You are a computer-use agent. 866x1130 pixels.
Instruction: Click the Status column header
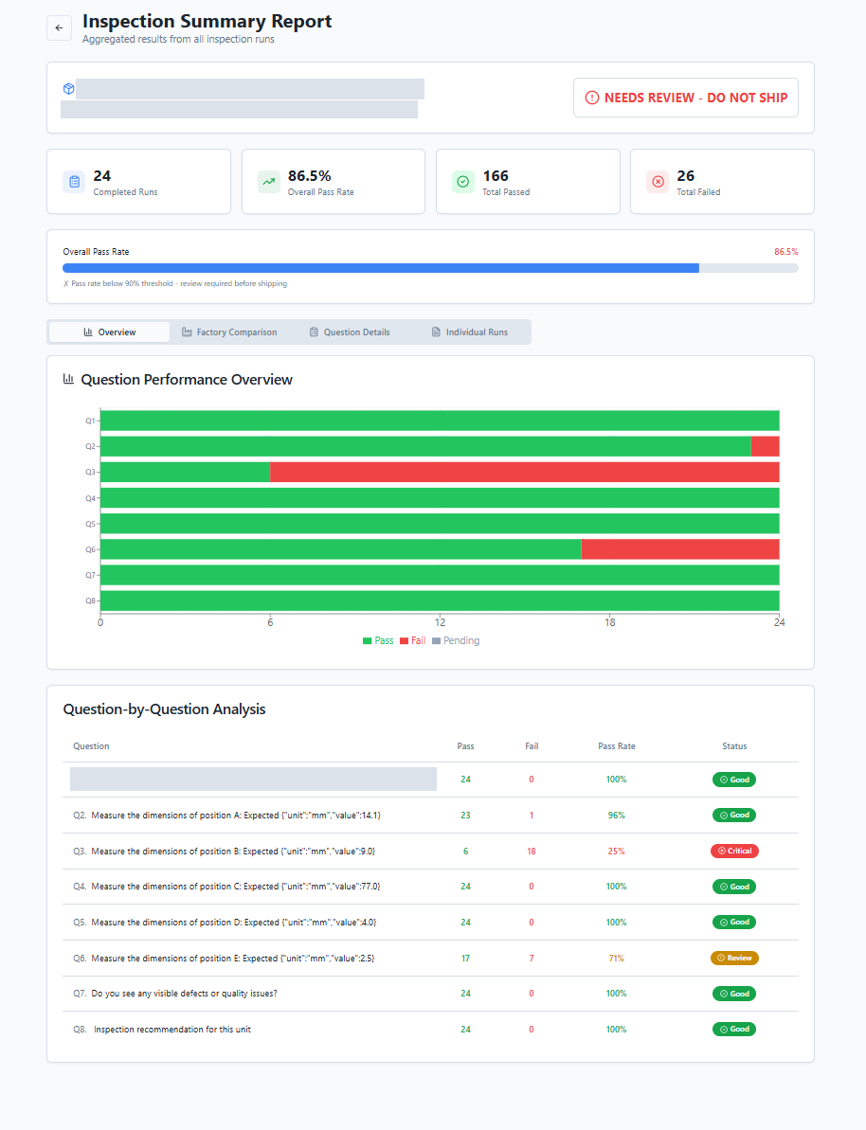click(x=734, y=745)
